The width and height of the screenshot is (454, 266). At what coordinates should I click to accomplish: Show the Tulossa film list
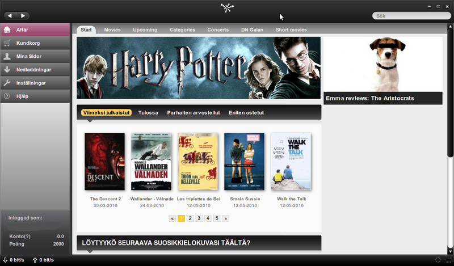pyautogui.click(x=148, y=113)
